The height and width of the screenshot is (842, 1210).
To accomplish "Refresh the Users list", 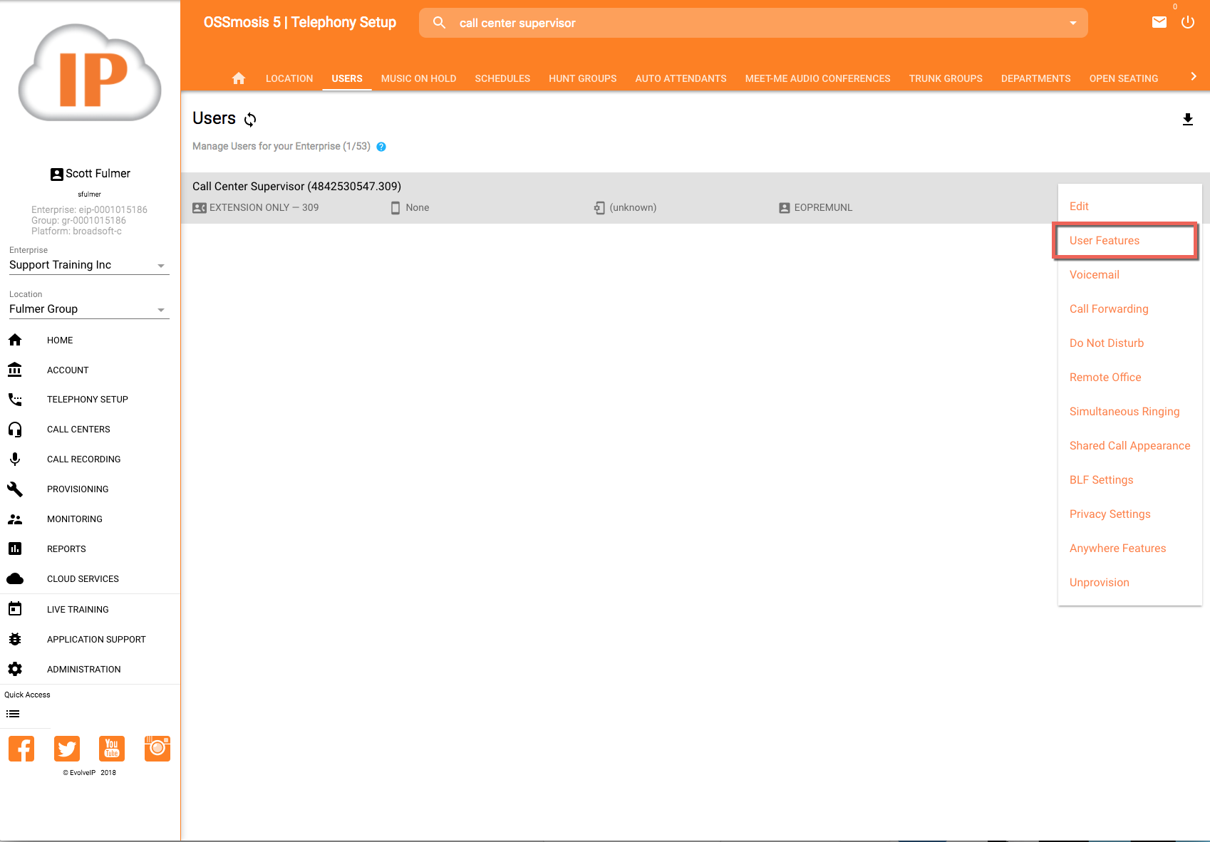I will point(250,120).
